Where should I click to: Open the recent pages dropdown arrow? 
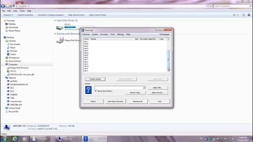pyautogui.click(x=11, y=6)
